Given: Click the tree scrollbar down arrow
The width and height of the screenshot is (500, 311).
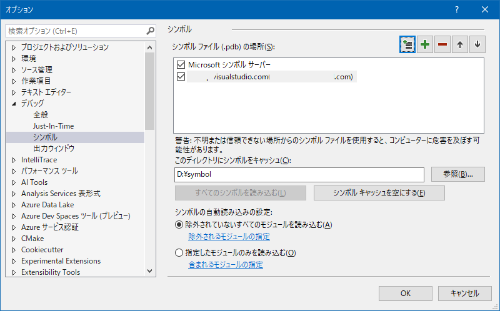Looking at the screenshot, I should 149,271.
